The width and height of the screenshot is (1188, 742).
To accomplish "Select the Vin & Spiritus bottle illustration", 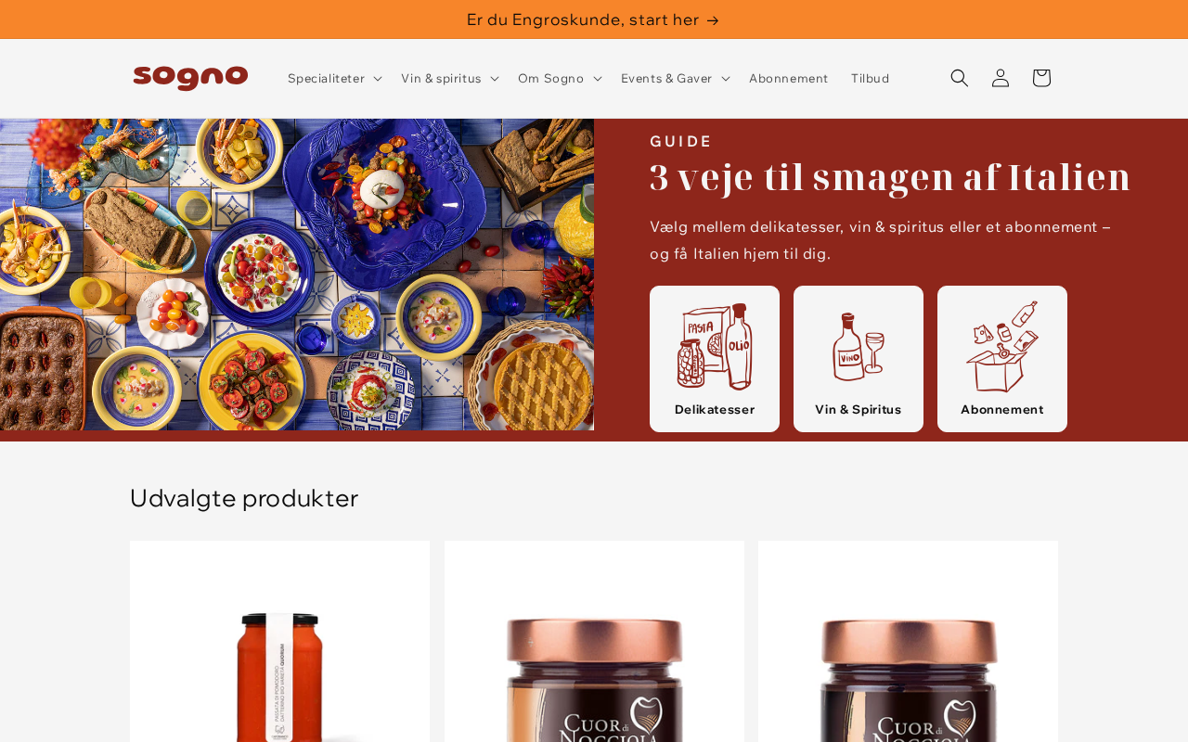I will click(x=859, y=346).
